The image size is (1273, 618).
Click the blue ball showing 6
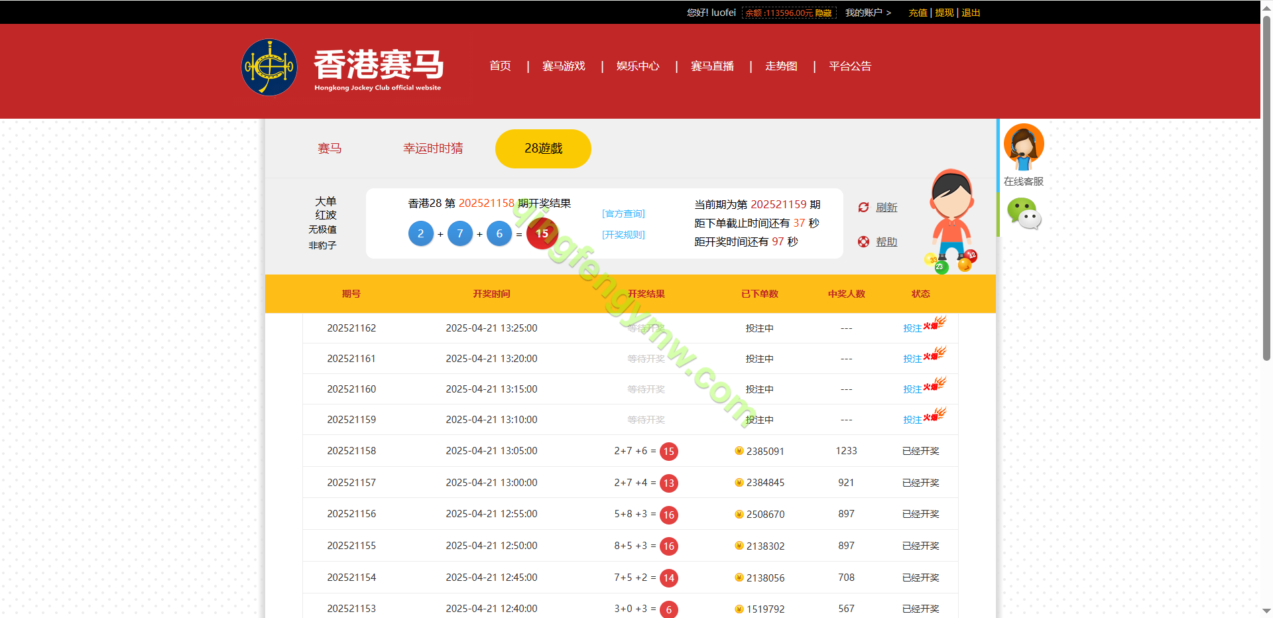point(499,233)
